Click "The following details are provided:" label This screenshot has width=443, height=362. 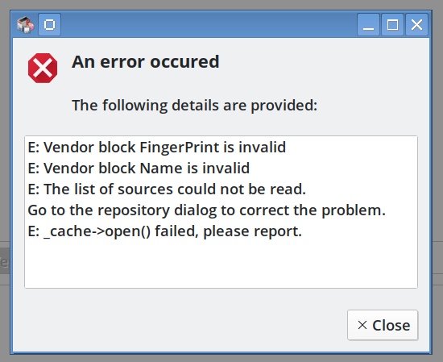195,106
